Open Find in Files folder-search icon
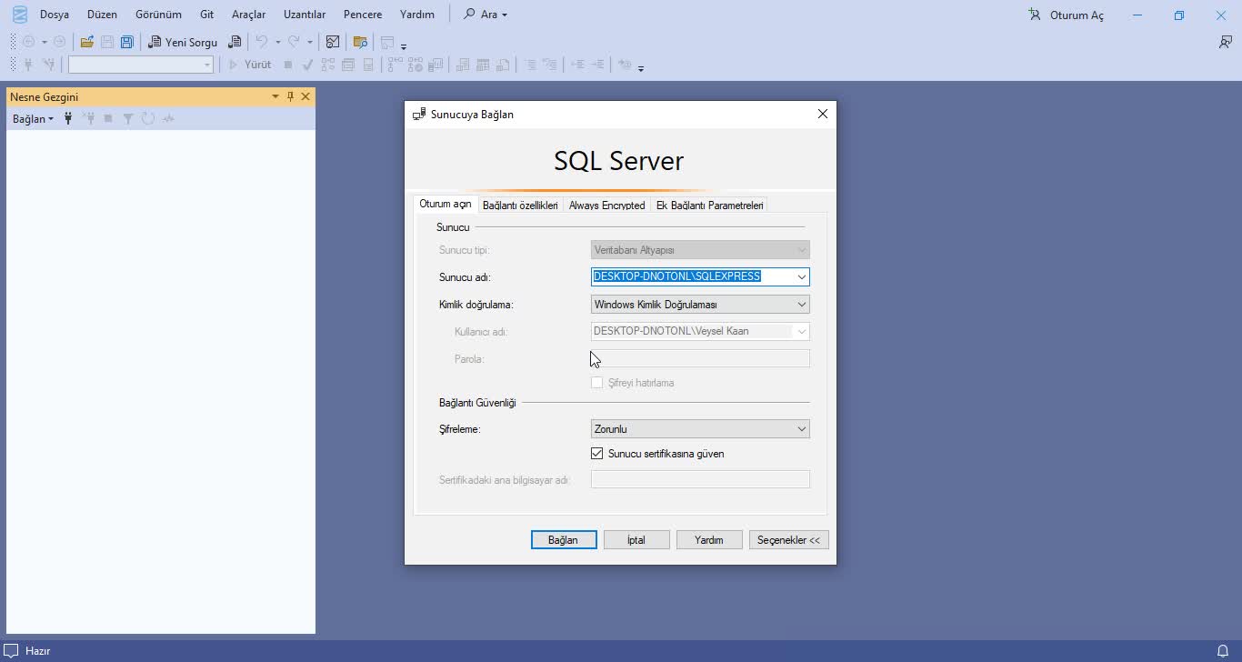This screenshot has height=662, width=1242. pyautogui.click(x=360, y=42)
